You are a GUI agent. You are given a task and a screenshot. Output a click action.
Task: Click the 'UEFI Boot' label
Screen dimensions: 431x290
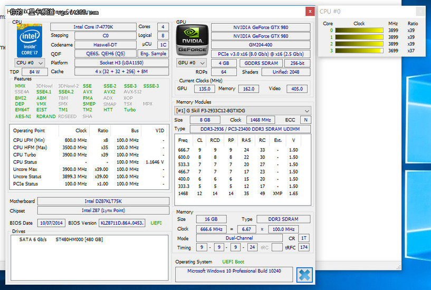233,262
